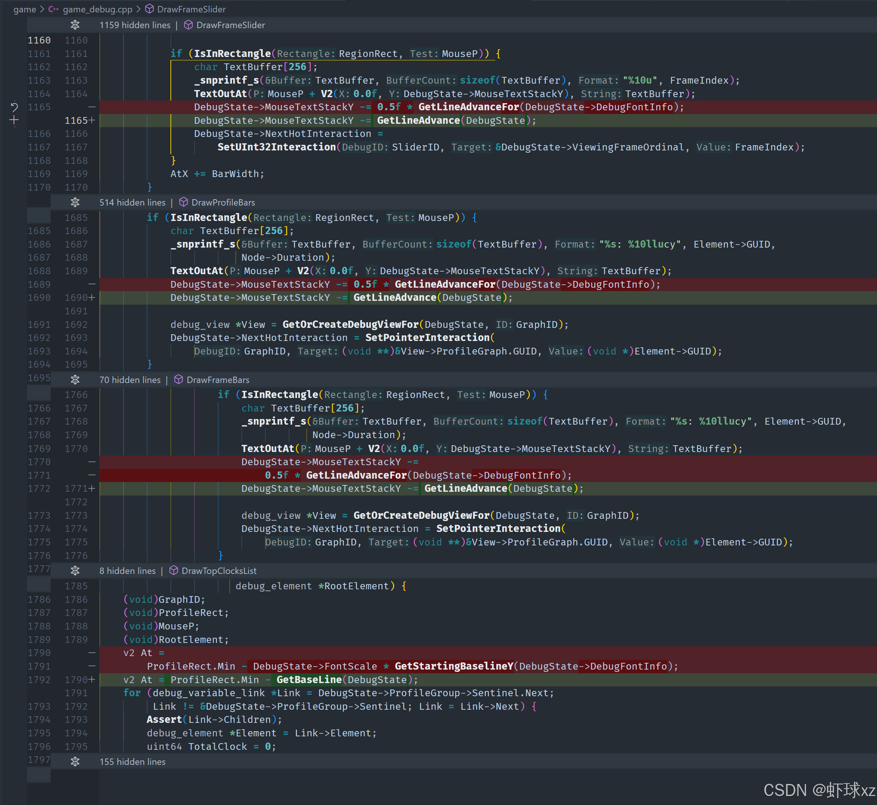Viewport: 877px width, 805px height.
Task: Jump to DrawProfileBars symbol link
Action: click(x=223, y=202)
